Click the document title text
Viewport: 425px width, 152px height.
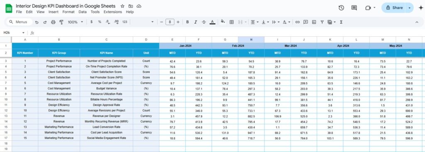point(66,6)
